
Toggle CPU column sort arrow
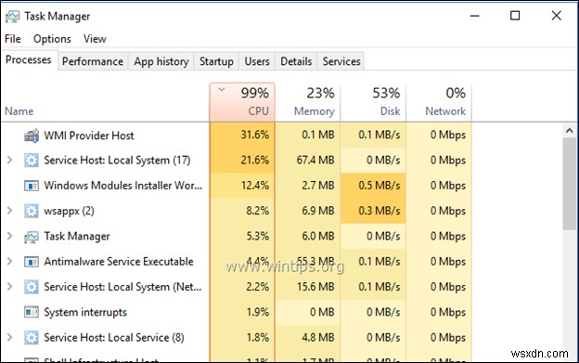tap(222, 90)
